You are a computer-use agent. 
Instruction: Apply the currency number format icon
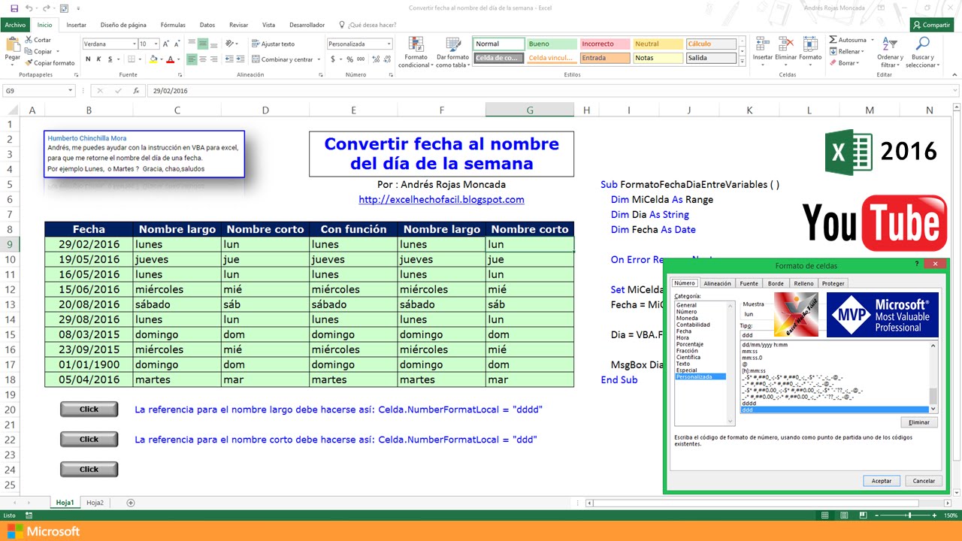(332, 59)
